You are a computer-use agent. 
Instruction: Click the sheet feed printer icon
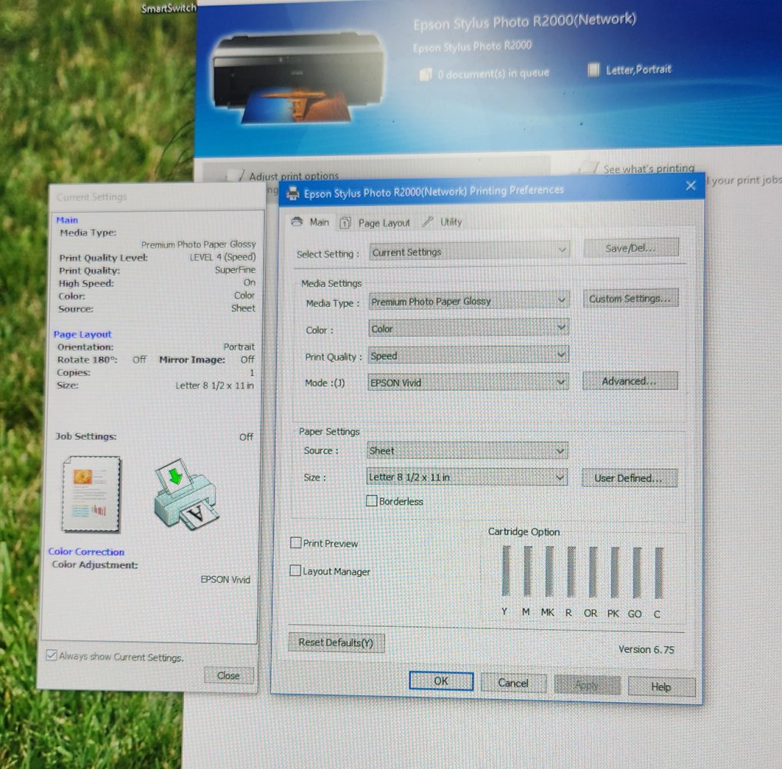pos(185,494)
